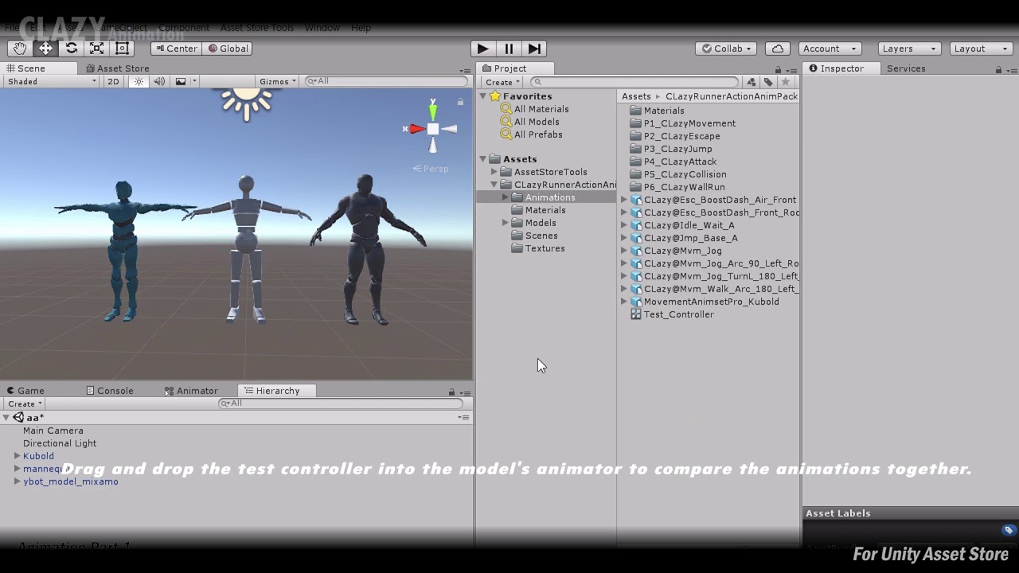Click the Scene view search field

[386, 81]
